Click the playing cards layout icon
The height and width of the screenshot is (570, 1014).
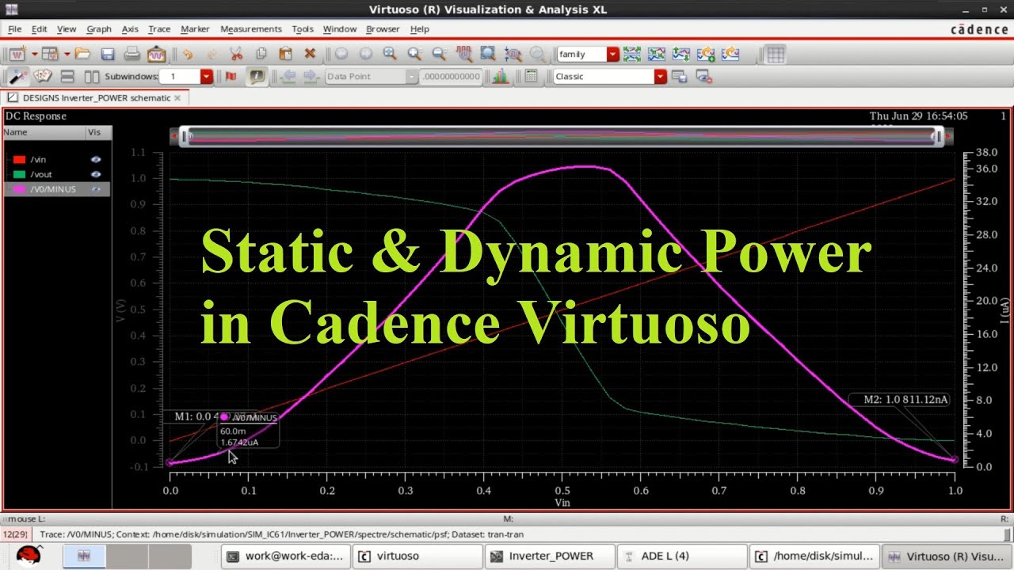pos(43,76)
